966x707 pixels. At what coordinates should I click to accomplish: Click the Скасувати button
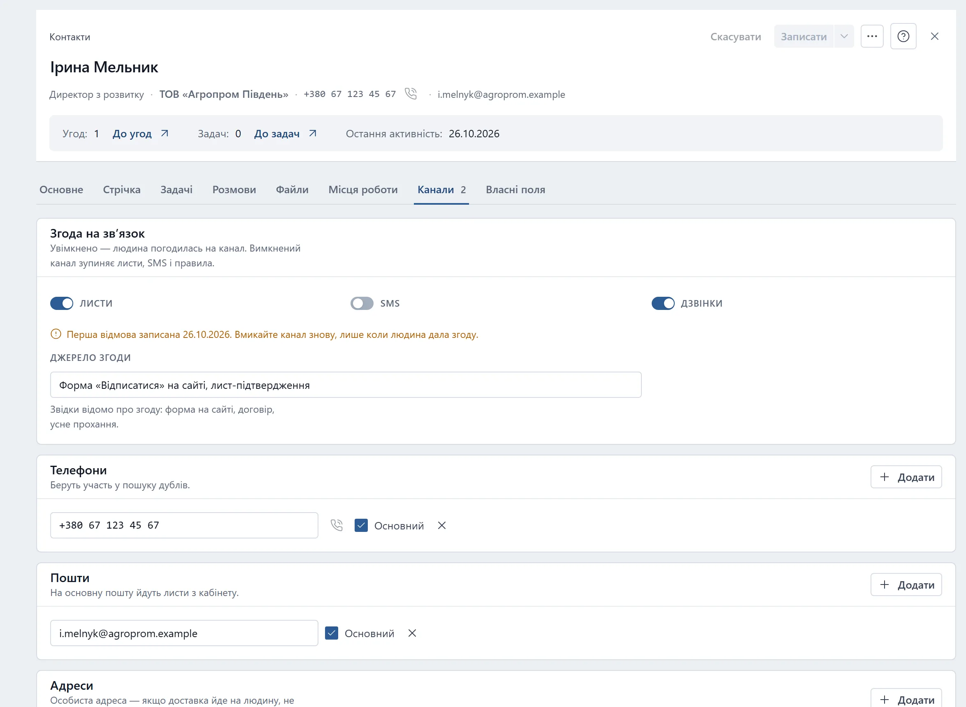click(x=736, y=36)
